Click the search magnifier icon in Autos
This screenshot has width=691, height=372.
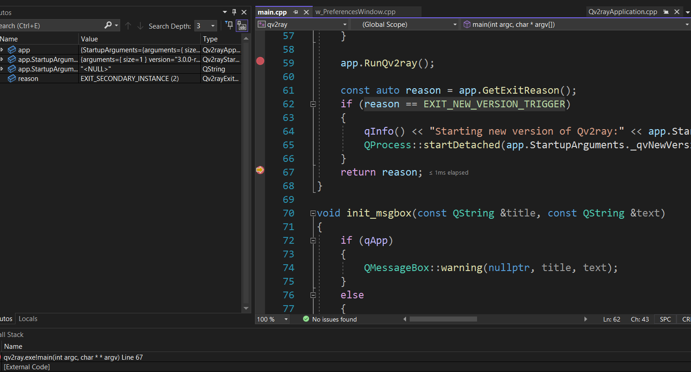[x=108, y=25]
